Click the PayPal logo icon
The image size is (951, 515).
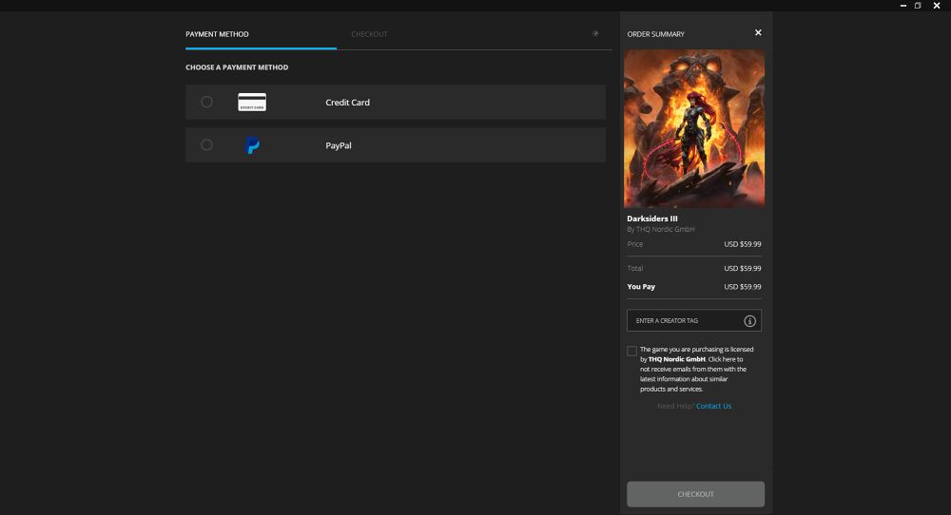pos(252,145)
